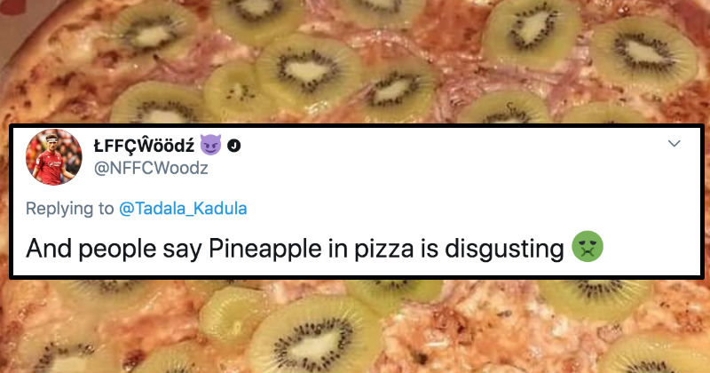Click the @NFFCWoodz handle
The height and width of the screenshot is (373, 710).
[x=151, y=168]
